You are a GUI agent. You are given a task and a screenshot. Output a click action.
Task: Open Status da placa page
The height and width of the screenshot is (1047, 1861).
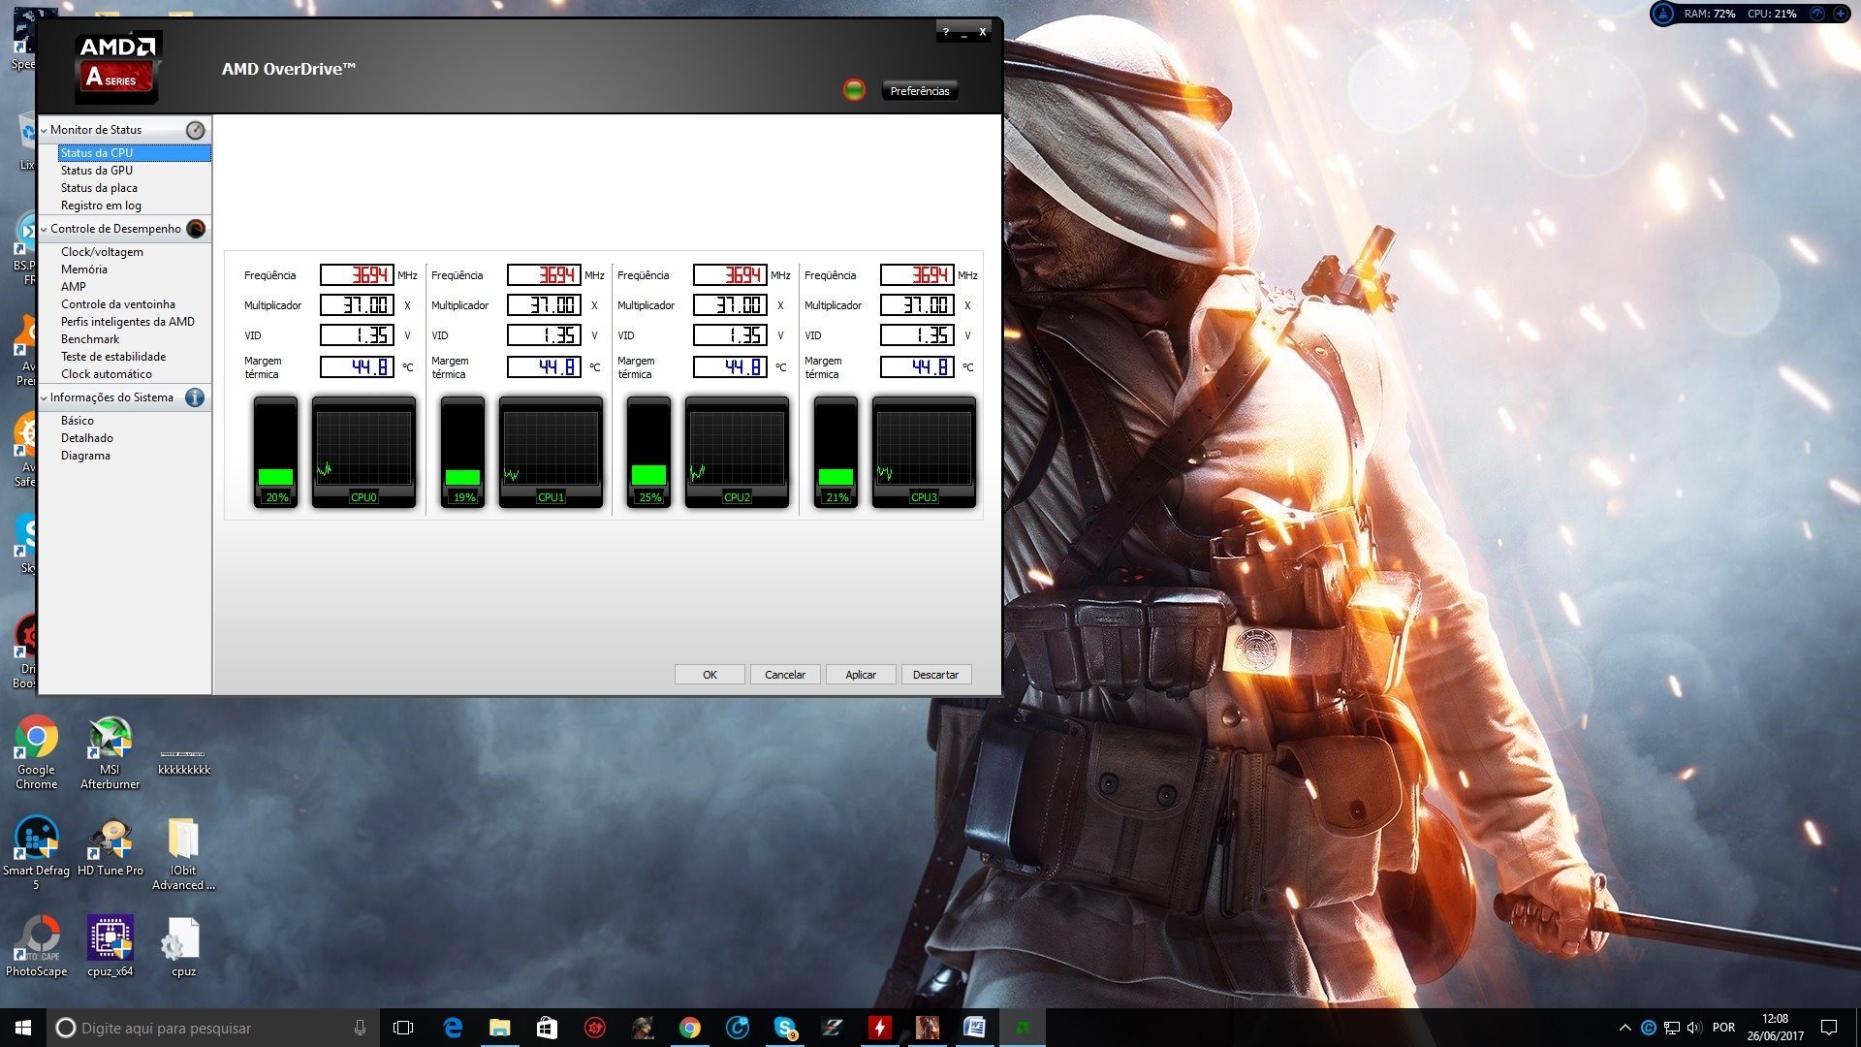pyautogui.click(x=99, y=188)
